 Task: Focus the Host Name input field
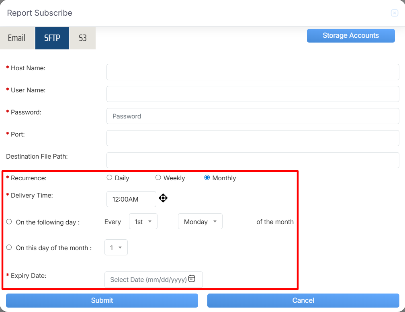pyautogui.click(x=252, y=72)
